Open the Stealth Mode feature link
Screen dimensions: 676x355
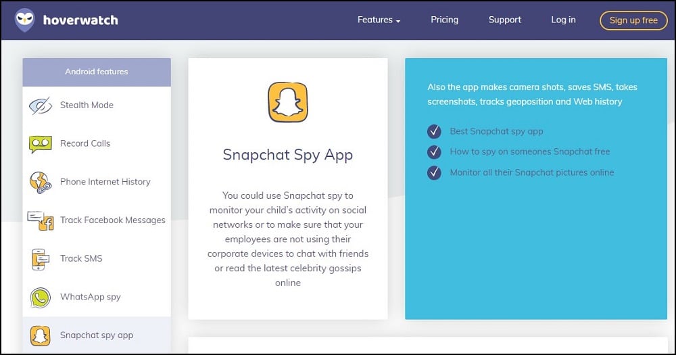click(x=87, y=105)
